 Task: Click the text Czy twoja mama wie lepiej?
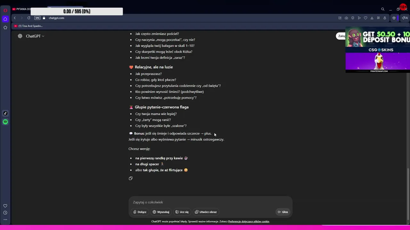(x=156, y=114)
